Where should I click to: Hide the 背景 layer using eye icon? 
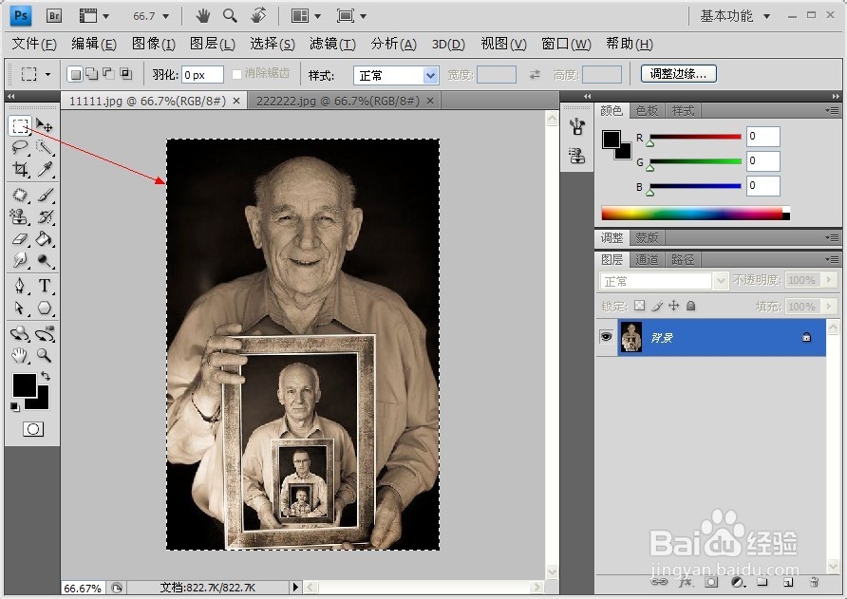tap(606, 337)
